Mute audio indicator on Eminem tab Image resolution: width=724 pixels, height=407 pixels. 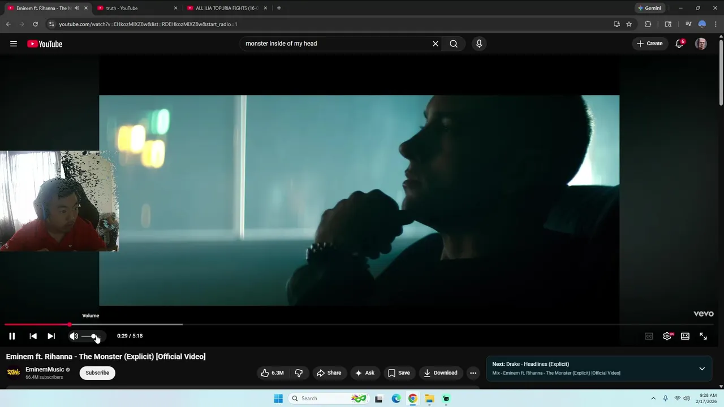(77, 8)
